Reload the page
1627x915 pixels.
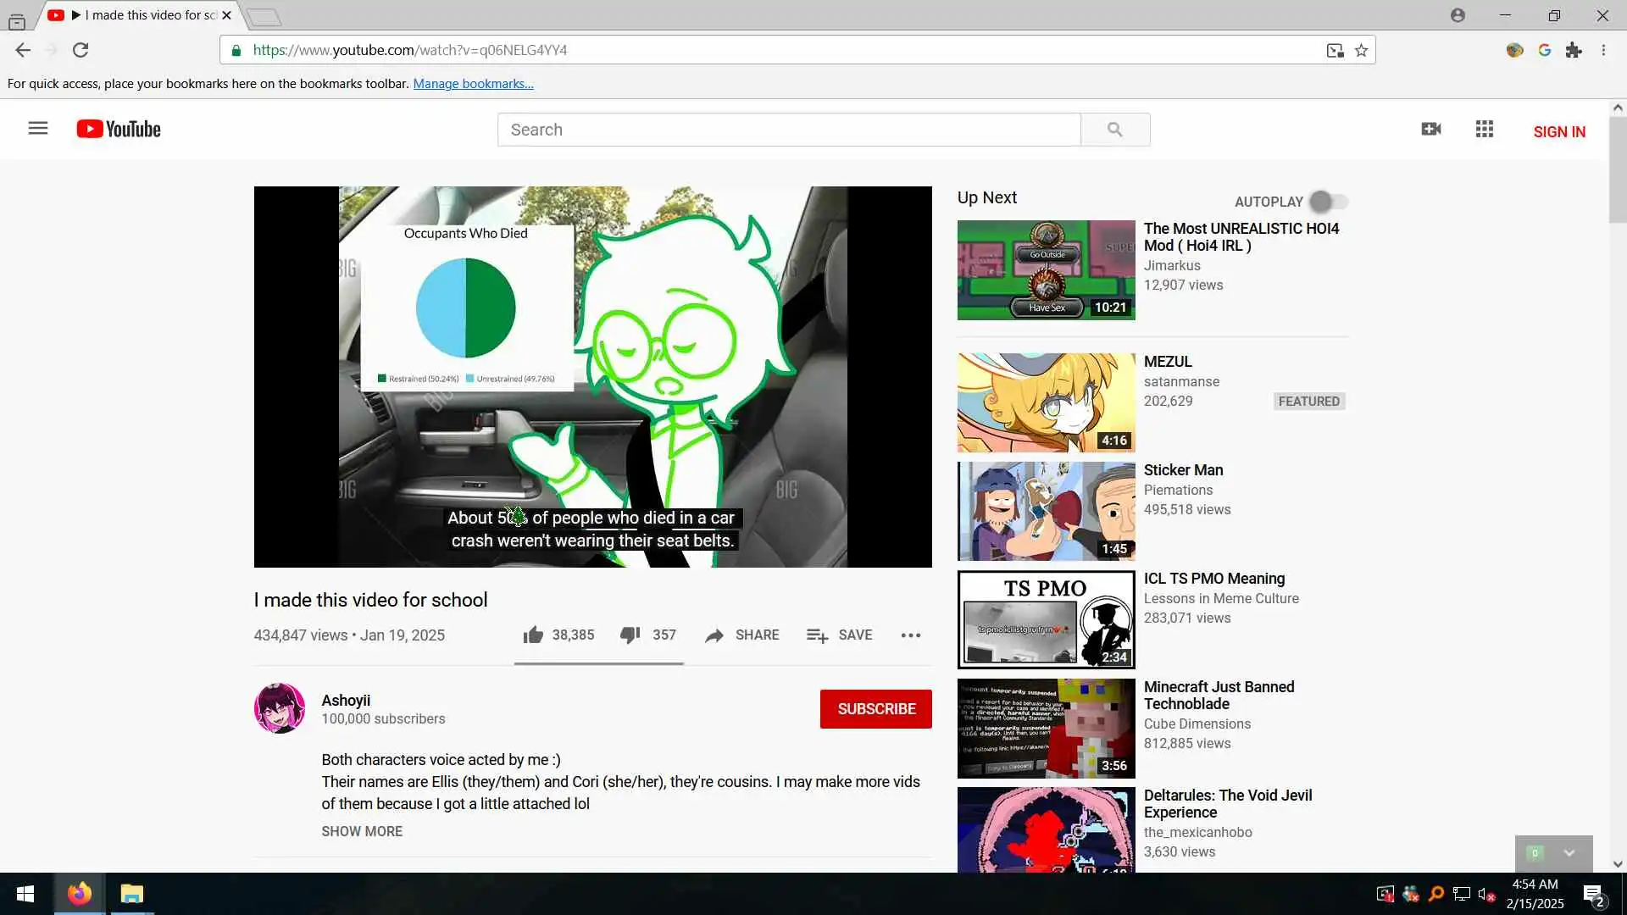[x=81, y=50]
